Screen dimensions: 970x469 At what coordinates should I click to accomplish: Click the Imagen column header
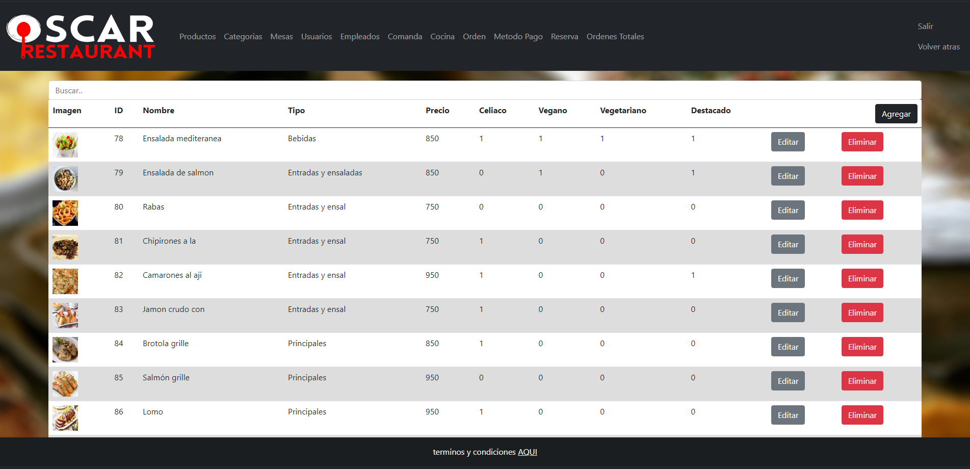67,111
